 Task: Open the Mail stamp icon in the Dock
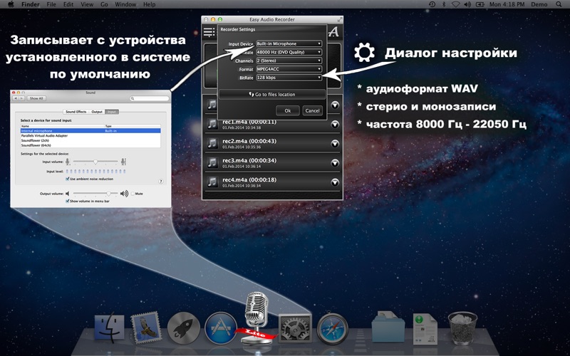tap(146, 328)
